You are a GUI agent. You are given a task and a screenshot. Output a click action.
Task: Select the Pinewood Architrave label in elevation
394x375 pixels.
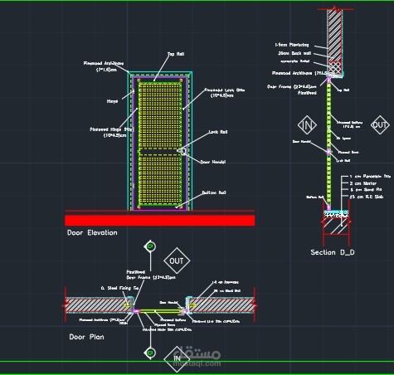[x=104, y=66]
